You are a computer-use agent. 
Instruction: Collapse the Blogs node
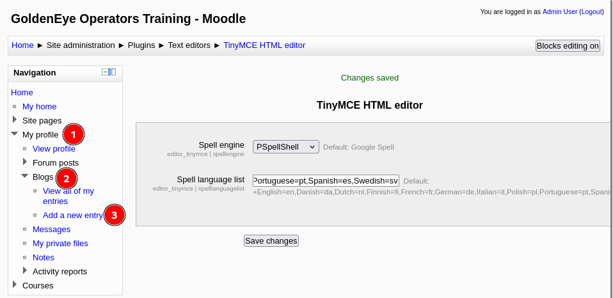(24, 176)
